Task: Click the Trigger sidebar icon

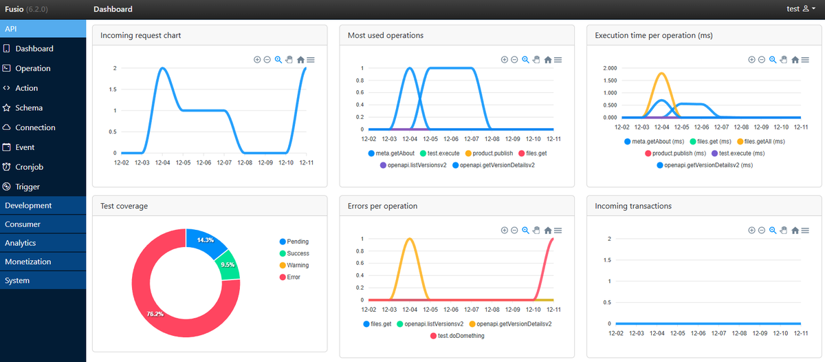Action: click(x=6, y=187)
